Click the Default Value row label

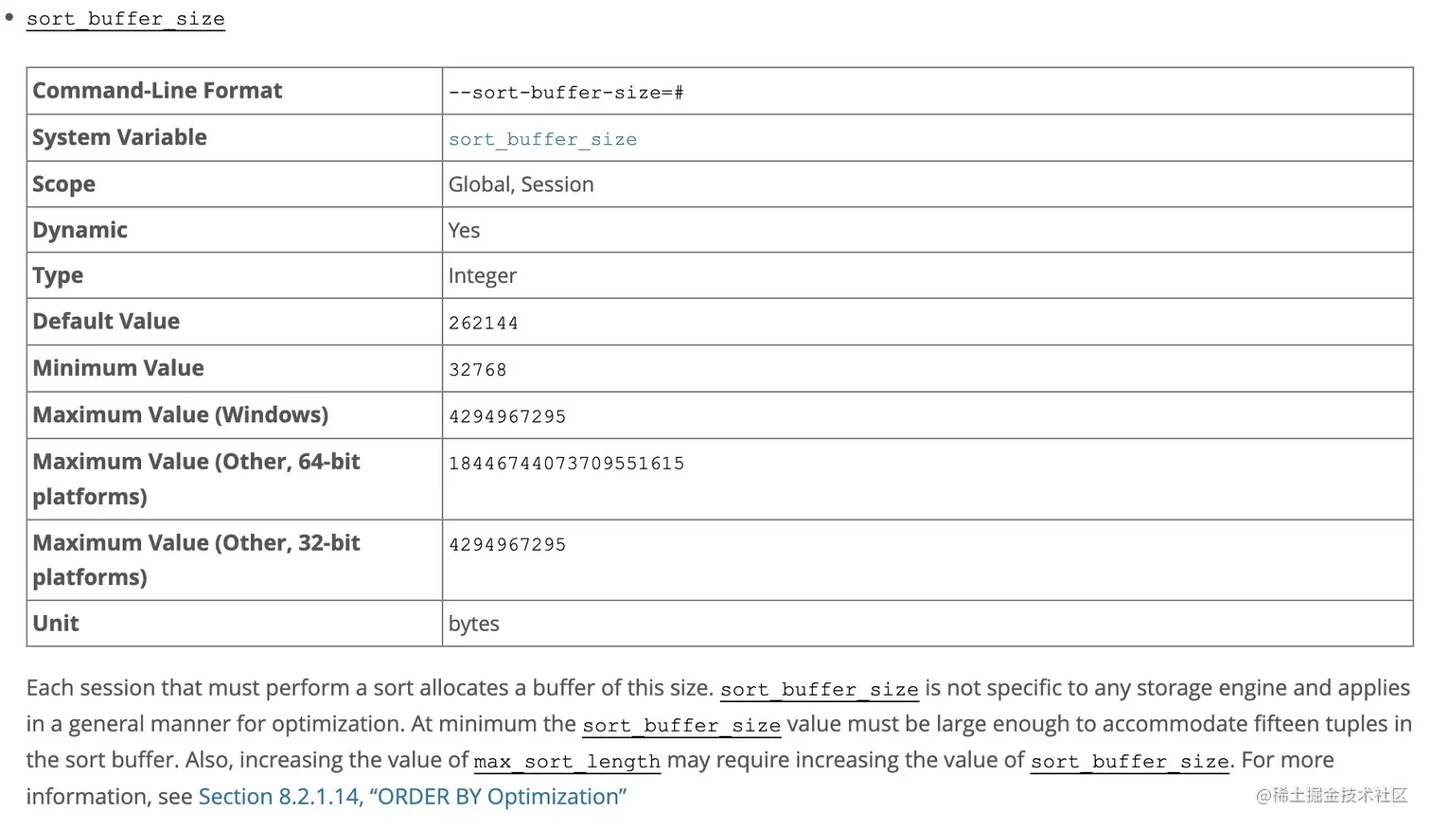coord(106,322)
